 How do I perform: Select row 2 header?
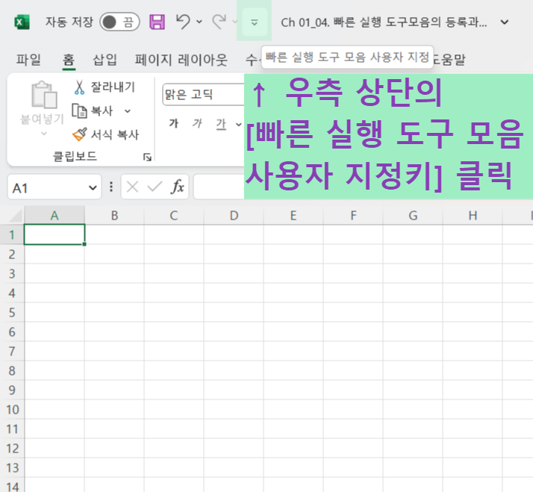coord(12,254)
